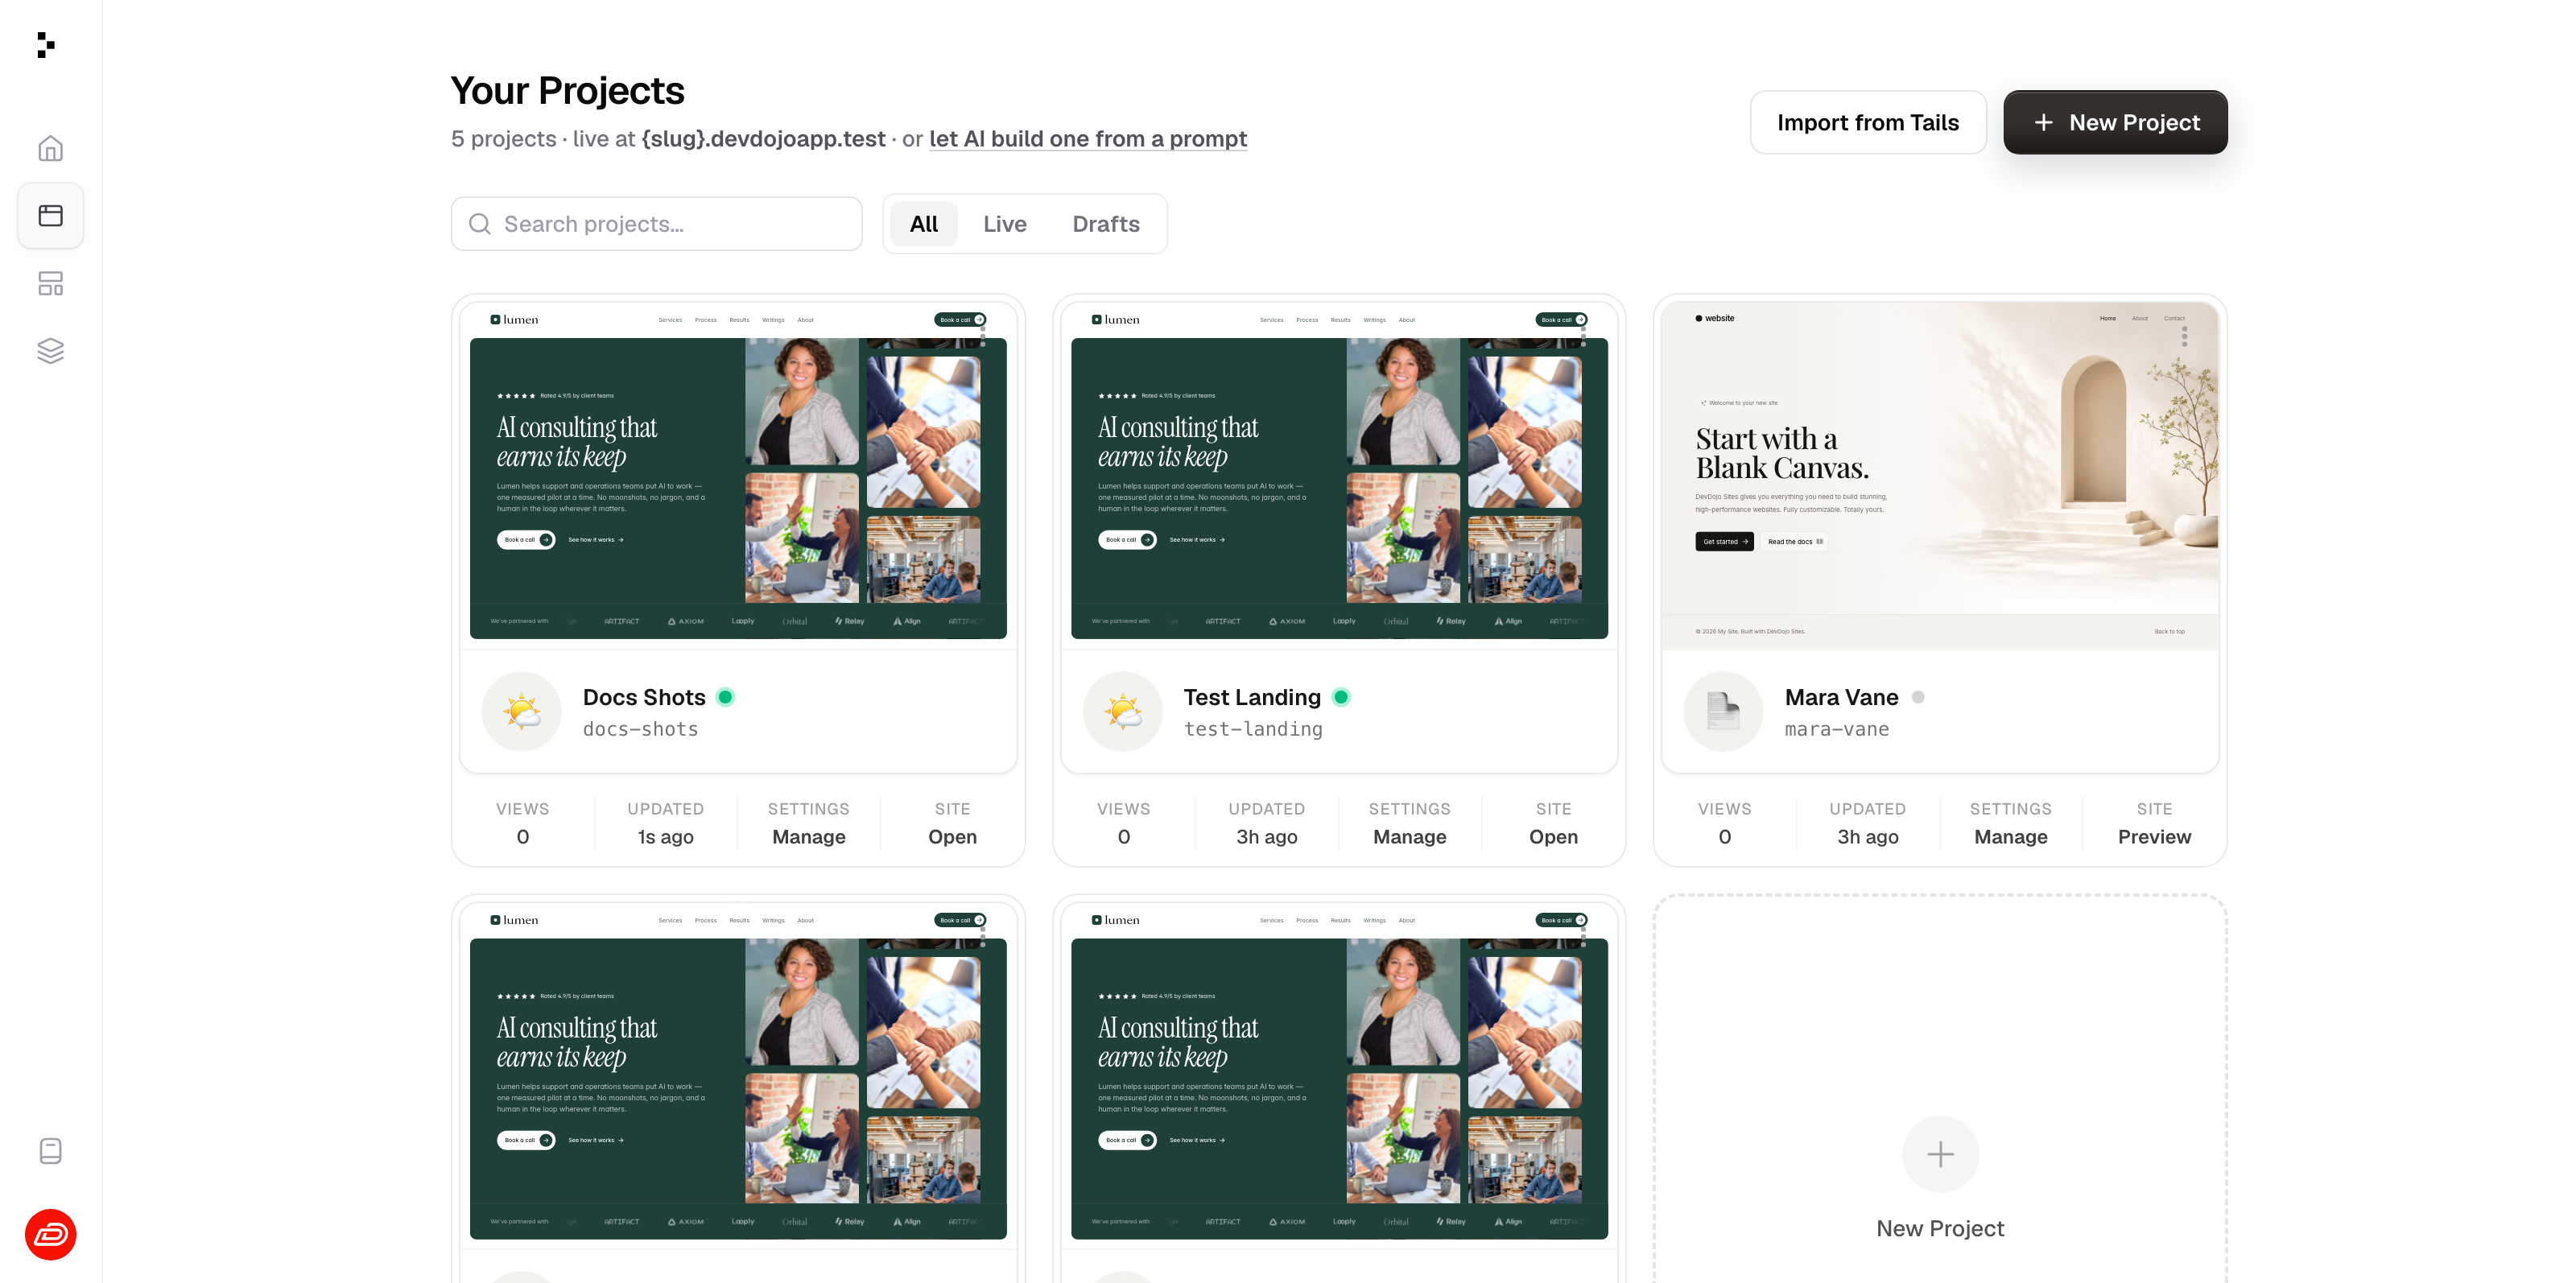Click the magnifier icon in search box
This screenshot has width=2576, height=1283.
pyautogui.click(x=480, y=224)
